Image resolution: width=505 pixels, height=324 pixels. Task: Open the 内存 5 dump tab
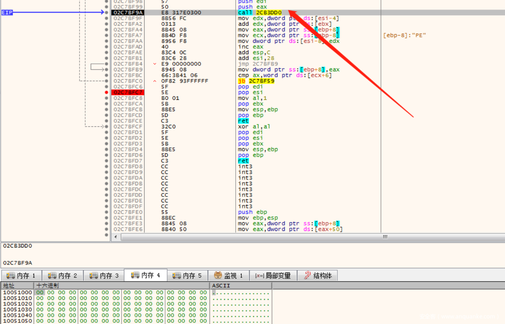pyautogui.click(x=187, y=275)
